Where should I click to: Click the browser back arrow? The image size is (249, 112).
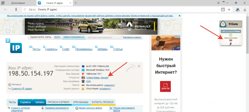coord(6,10)
